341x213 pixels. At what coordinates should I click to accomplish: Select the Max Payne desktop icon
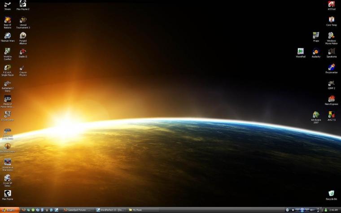(x=7, y=195)
